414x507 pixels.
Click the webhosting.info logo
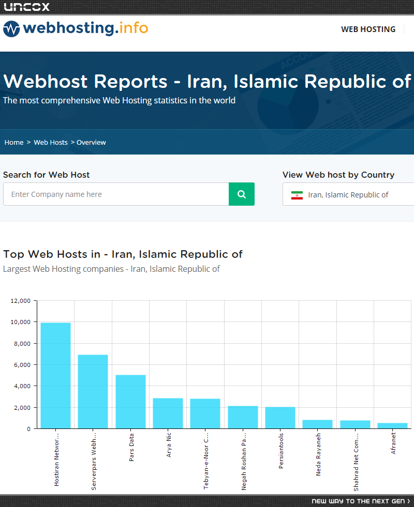(76, 28)
